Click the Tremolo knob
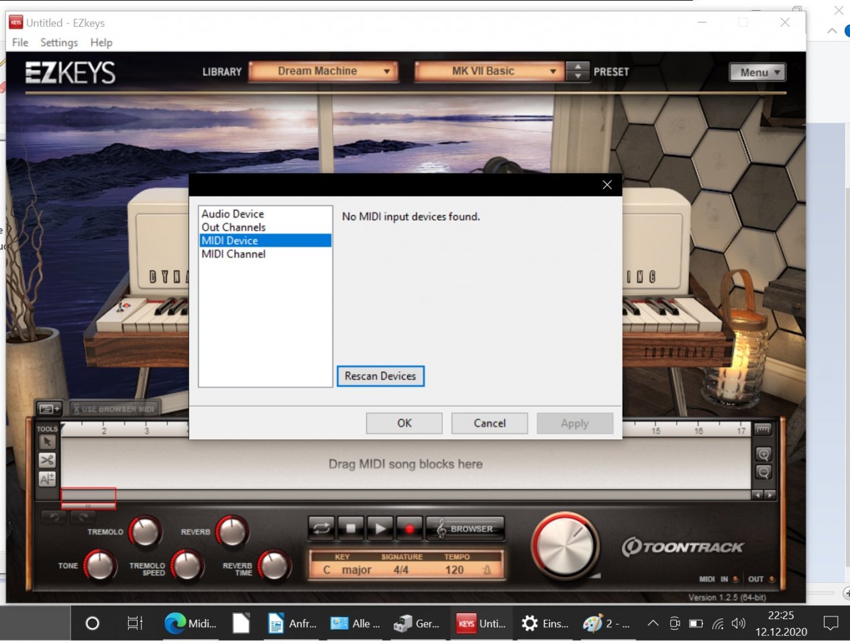 (145, 532)
